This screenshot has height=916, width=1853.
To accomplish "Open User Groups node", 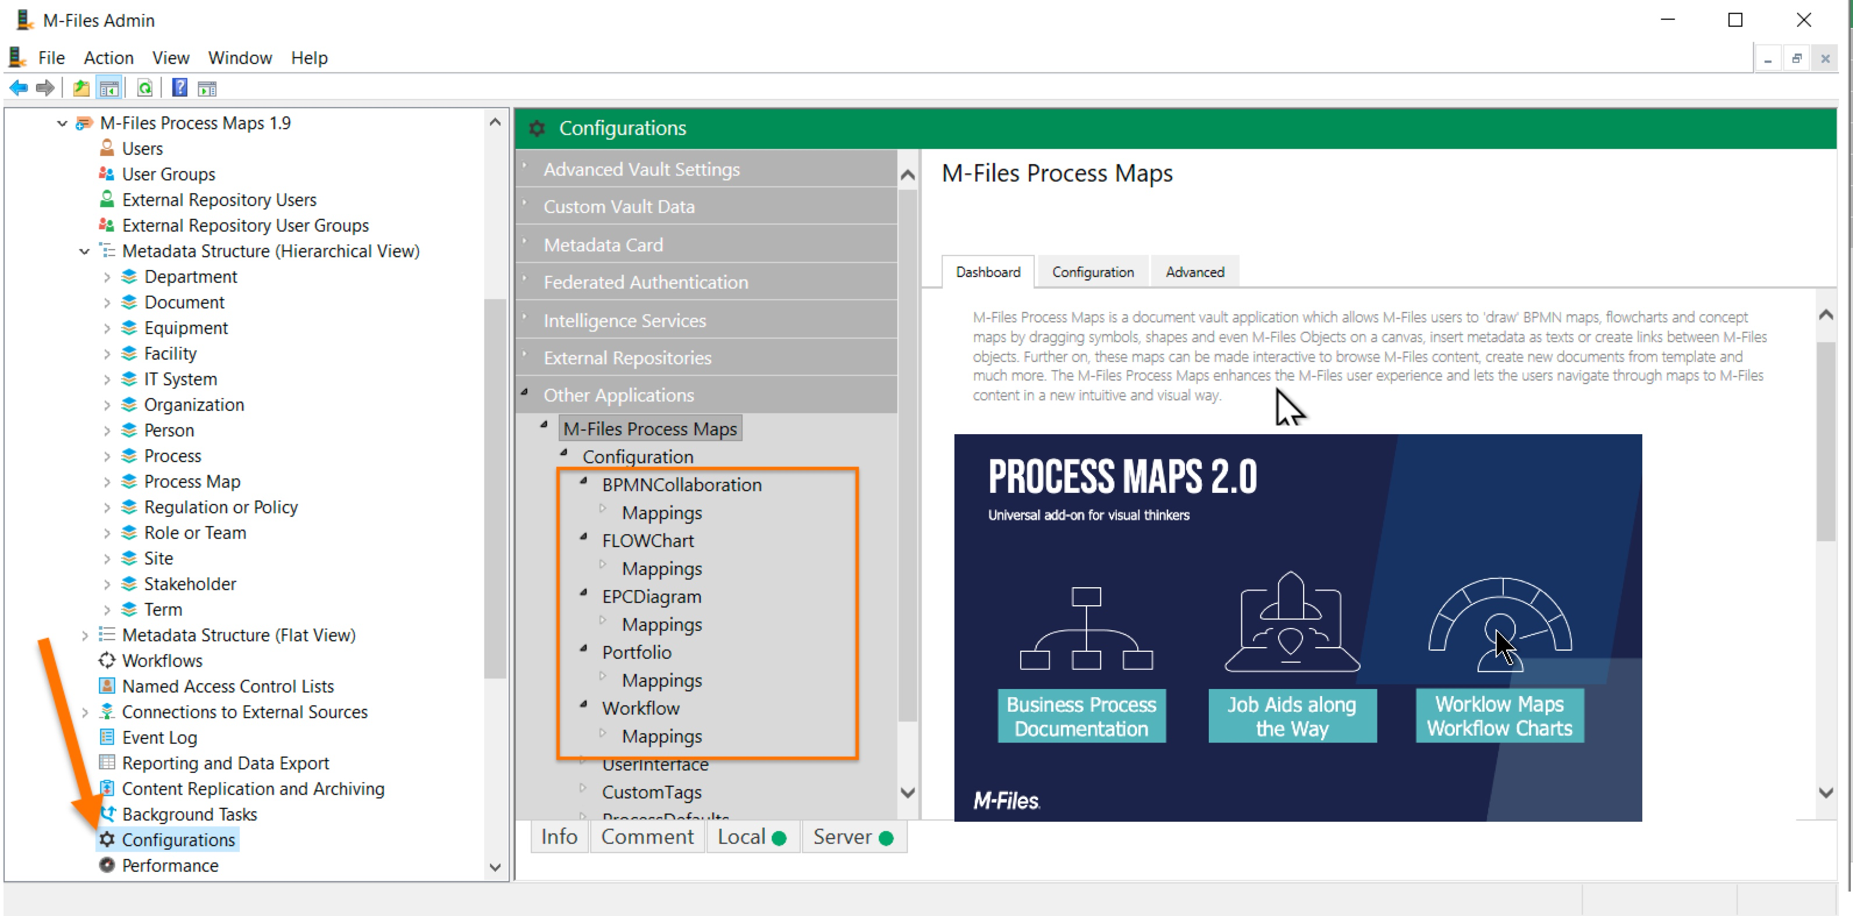I will point(168,174).
